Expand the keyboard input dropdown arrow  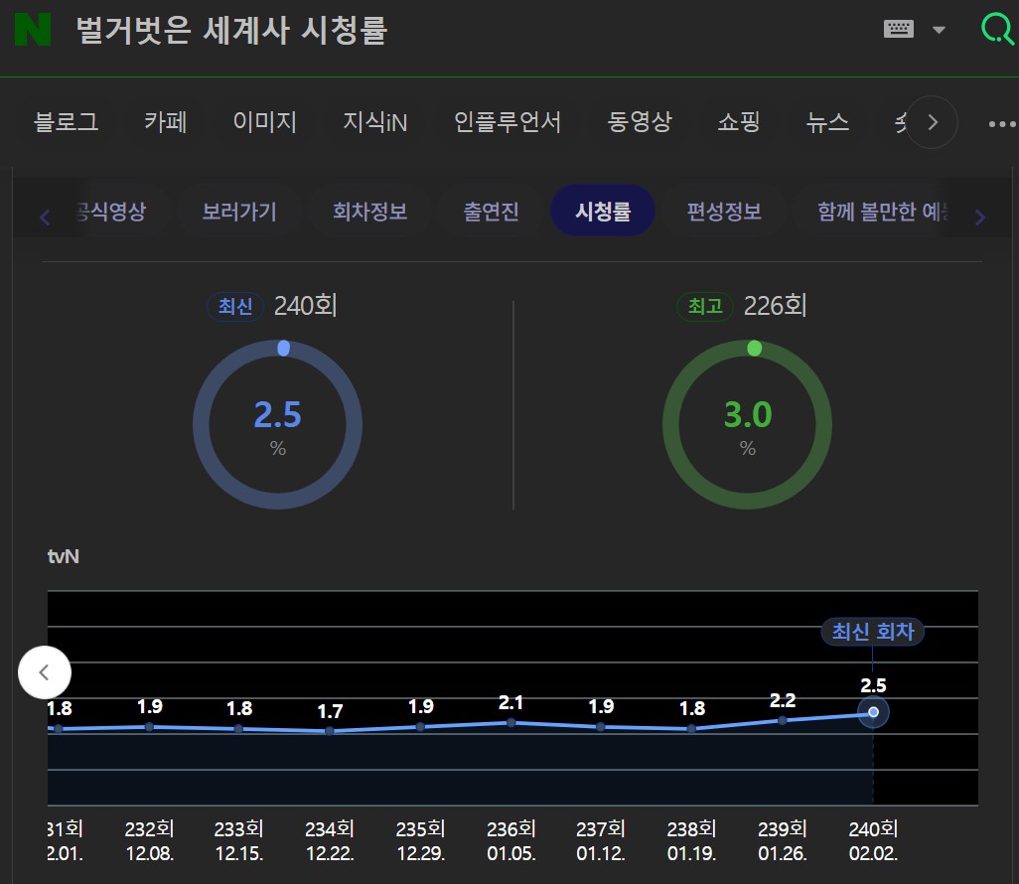(939, 30)
